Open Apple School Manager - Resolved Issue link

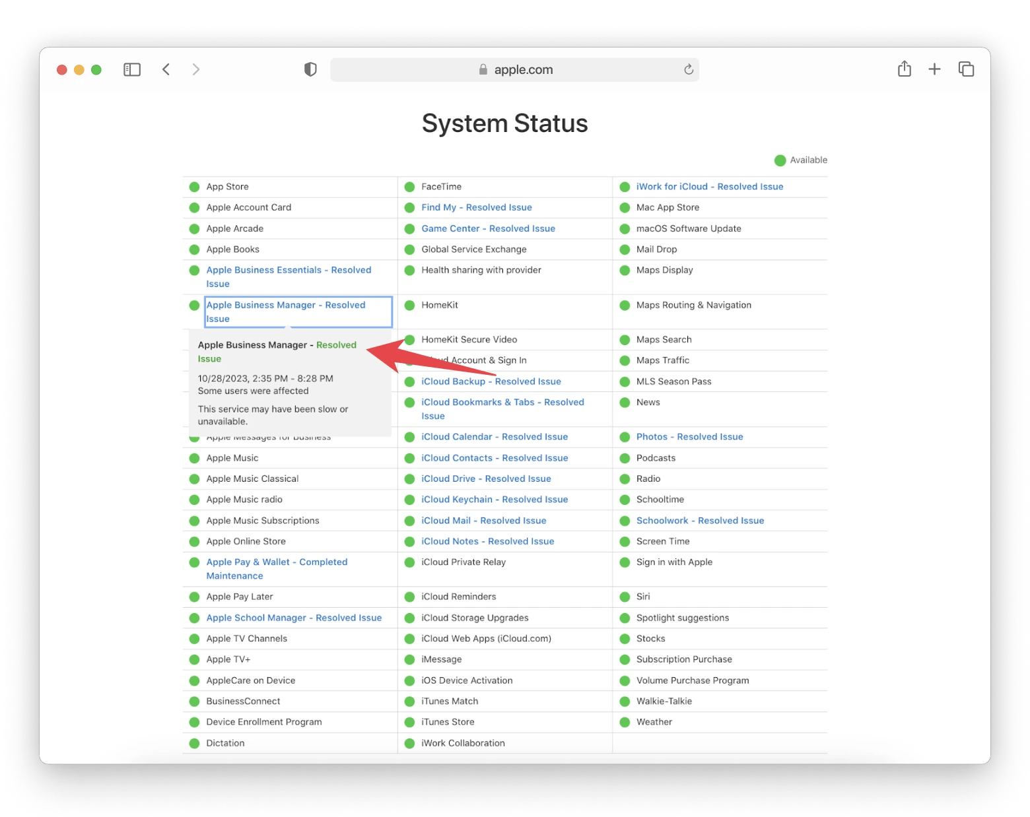[294, 618]
